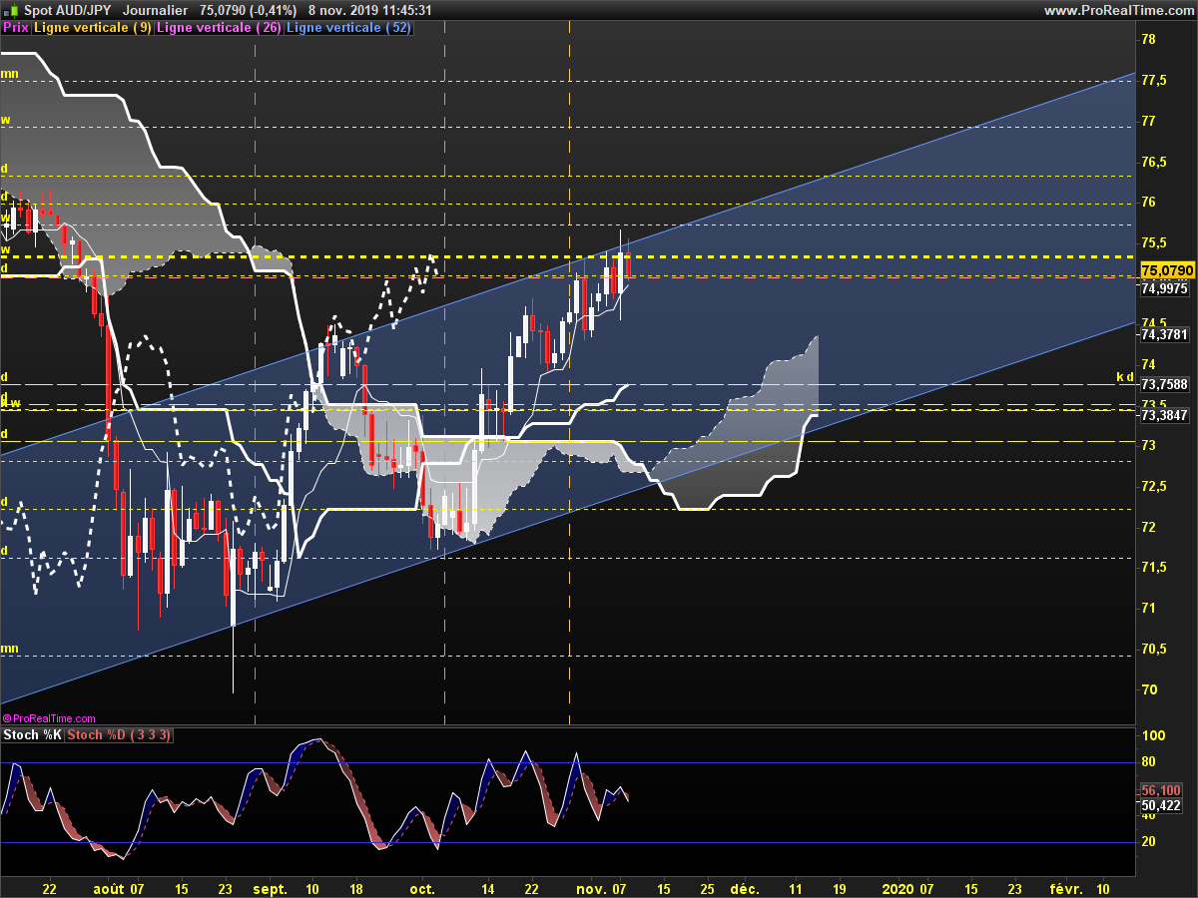
Task: Click the stochastic value 50,422
Action: click(1162, 804)
